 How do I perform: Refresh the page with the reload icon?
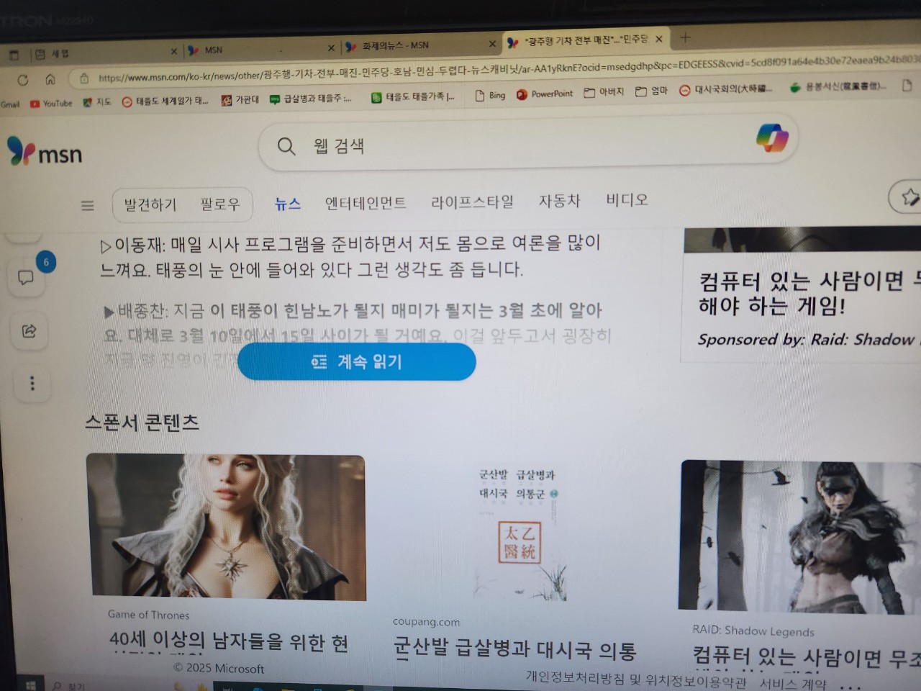(23, 80)
